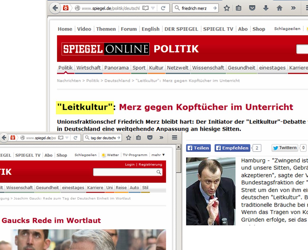Show bookmarks list icon in friedrich merz window
The height and width of the screenshot is (250, 308).
(x=238, y=8)
